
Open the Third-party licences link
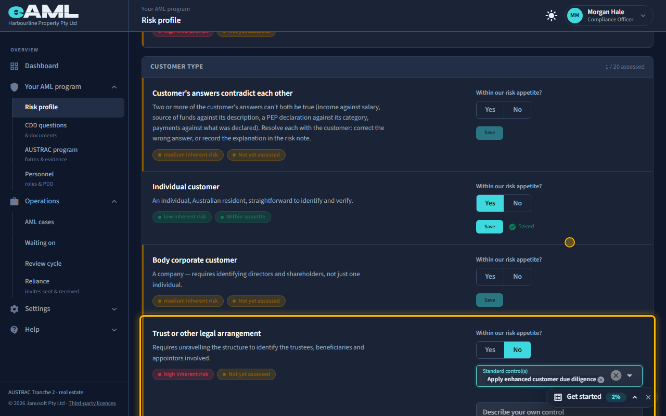(92, 403)
